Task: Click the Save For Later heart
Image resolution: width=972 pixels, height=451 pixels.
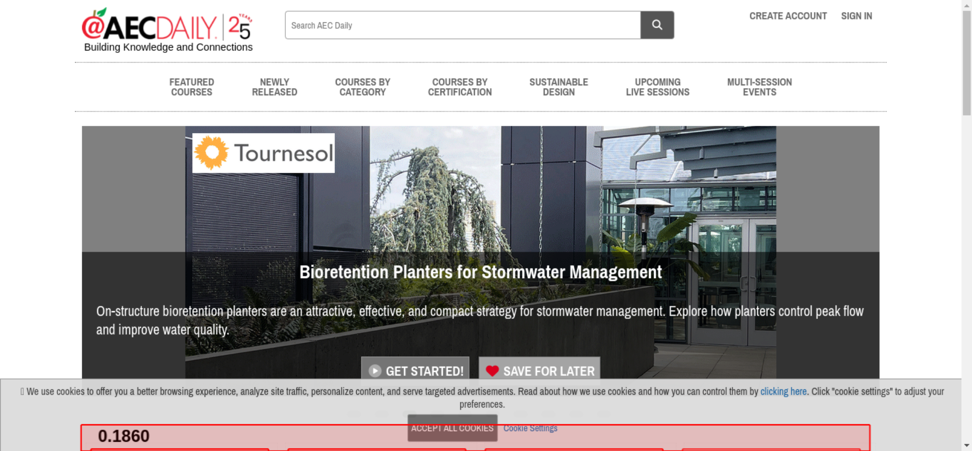Action: [x=492, y=371]
